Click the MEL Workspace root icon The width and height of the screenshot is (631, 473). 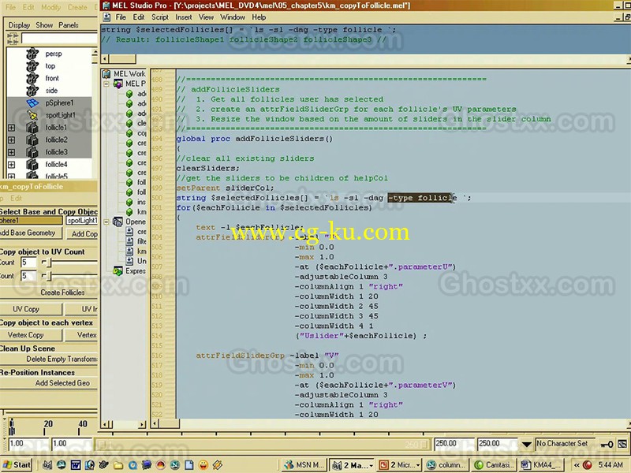click(106, 73)
